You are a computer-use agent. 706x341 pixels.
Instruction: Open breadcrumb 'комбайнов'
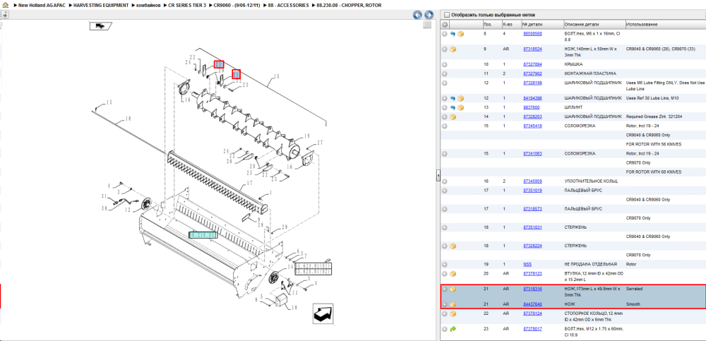coord(148,5)
